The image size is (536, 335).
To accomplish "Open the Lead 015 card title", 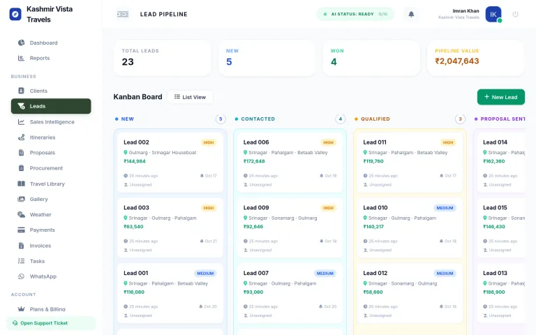I will (x=495, y=207).
